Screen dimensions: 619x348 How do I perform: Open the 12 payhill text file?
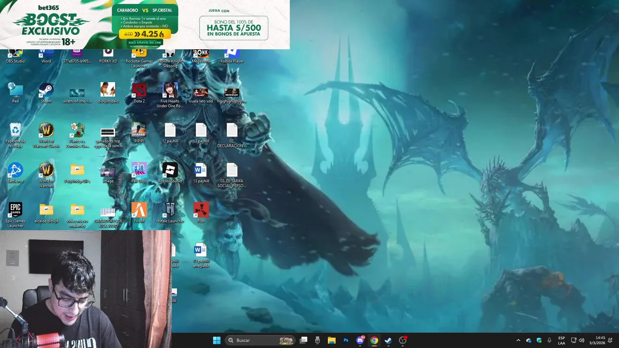pos(170,133)
